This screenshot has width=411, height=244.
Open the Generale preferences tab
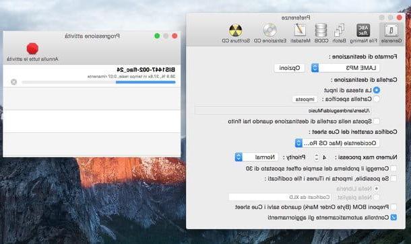tap(391, 34)
